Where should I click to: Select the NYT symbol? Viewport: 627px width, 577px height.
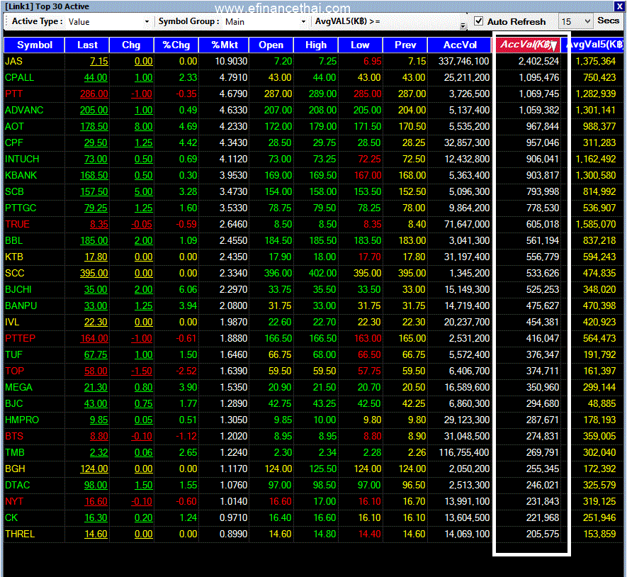pyautogui.click(x=14, y=502)
